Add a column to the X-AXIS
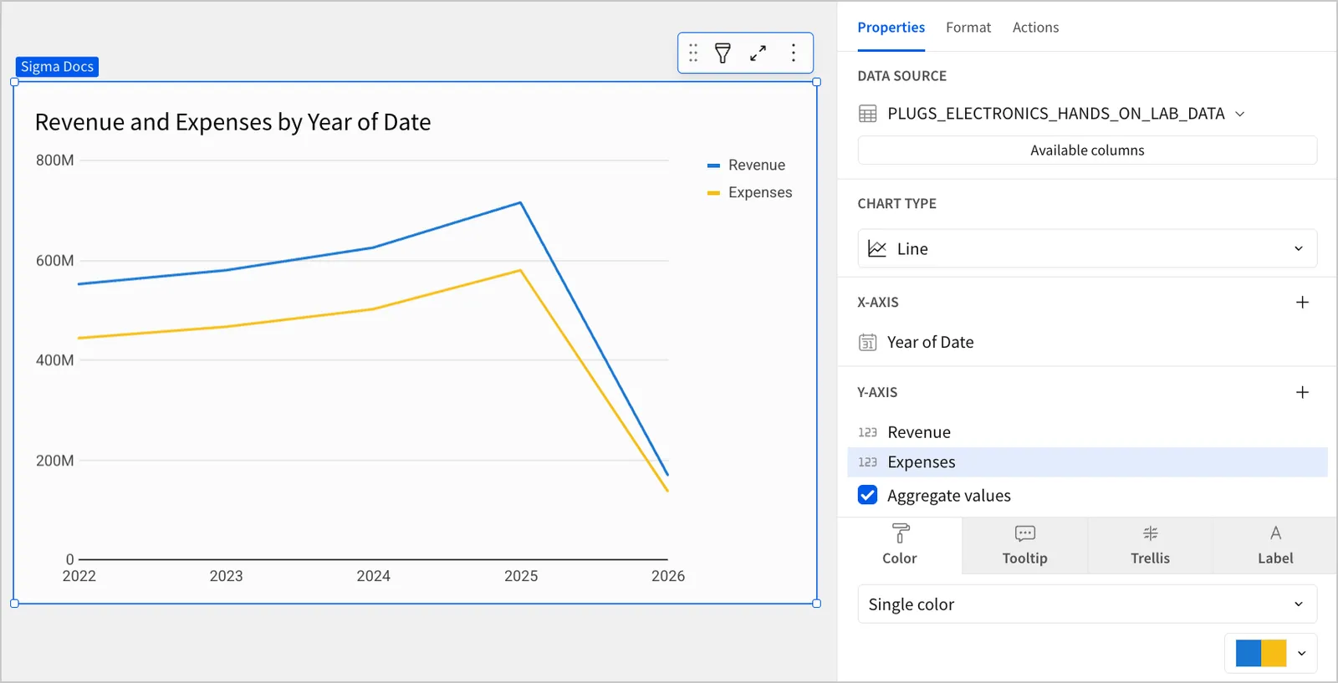This screenshot has width=1338, height=683. click(x=1302, y=303)
